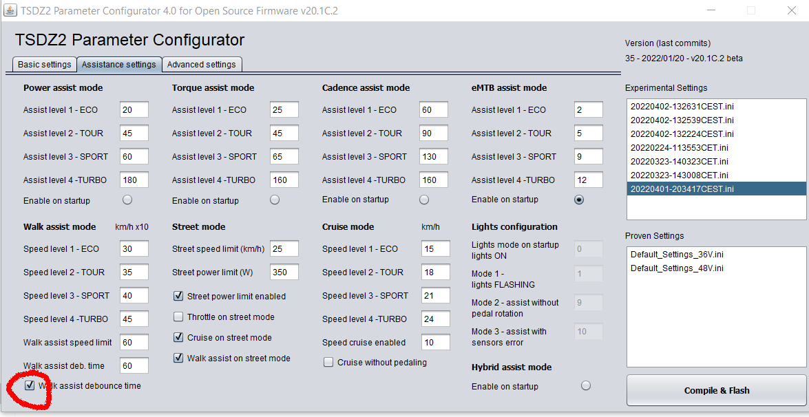Edit Power assist level 4 TURBO value
This screenshot has height=417, width=809.
pos(134,180)
